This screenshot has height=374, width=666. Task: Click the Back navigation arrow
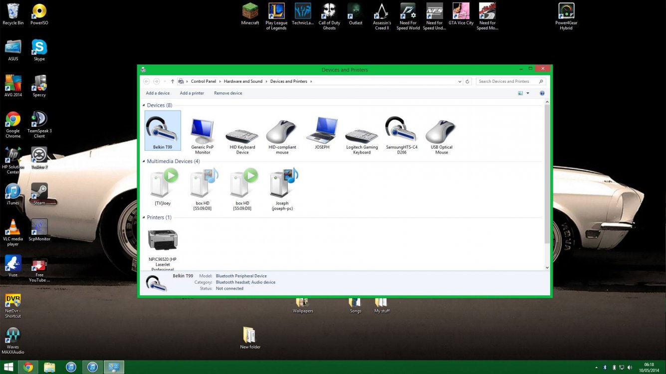[x=146, y=81]
